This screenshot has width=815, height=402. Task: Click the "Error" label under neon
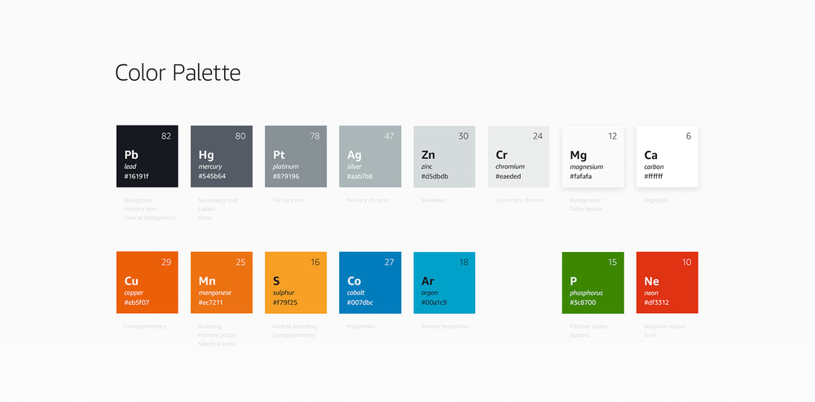[x=650, y=335]
